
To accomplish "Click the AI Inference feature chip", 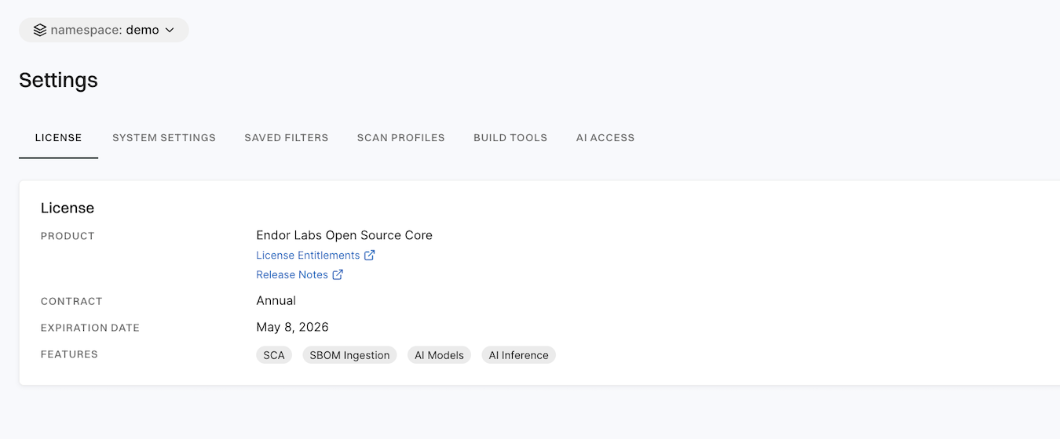I will point(518,355).
